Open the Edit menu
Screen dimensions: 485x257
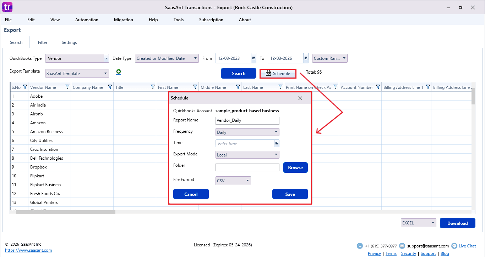tap(31, 20)
